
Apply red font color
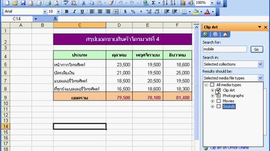(207, 11)
